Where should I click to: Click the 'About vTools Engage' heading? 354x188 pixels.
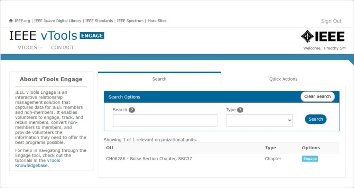tap(51, 79)
